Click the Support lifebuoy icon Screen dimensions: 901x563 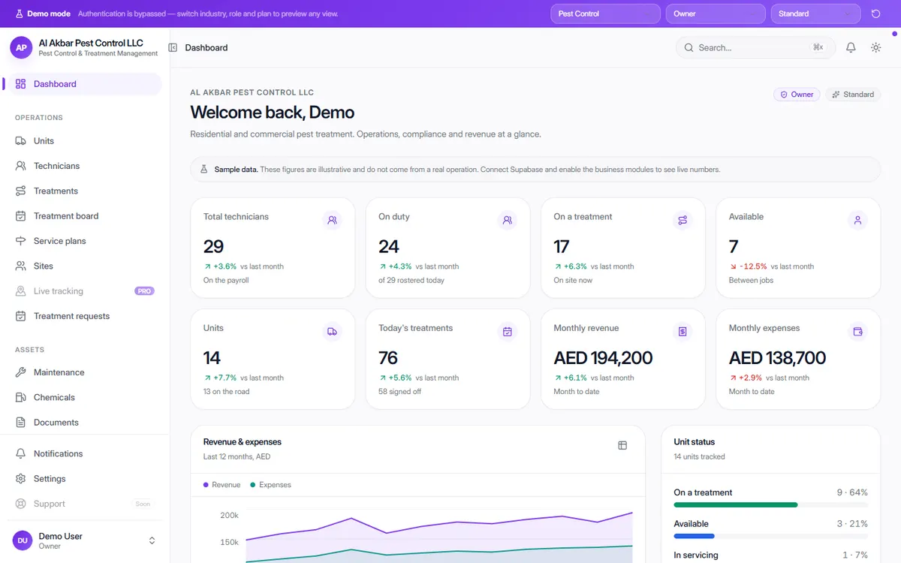click(x=20, y=504)
